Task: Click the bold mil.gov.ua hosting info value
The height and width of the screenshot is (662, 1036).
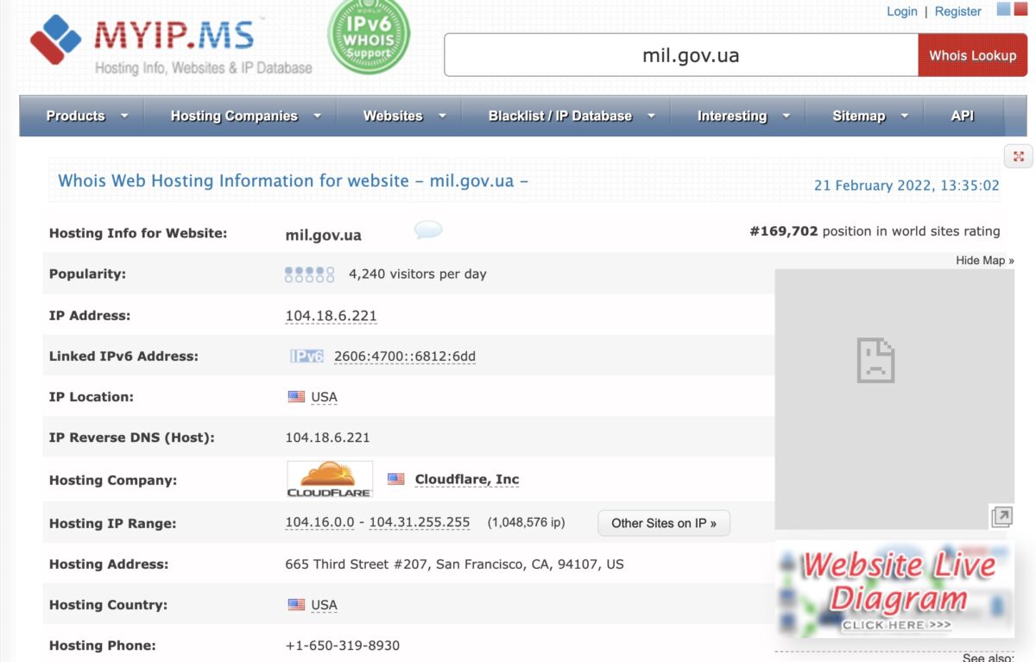Action: click(x=324, y=235)
